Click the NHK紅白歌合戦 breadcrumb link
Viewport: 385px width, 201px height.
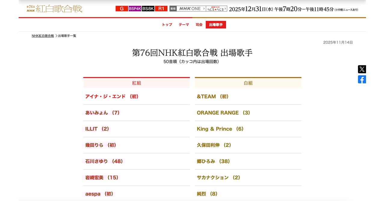(43, 36)
